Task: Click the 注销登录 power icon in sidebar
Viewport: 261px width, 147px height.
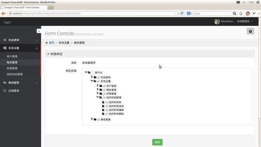Action: pos(5,90)
